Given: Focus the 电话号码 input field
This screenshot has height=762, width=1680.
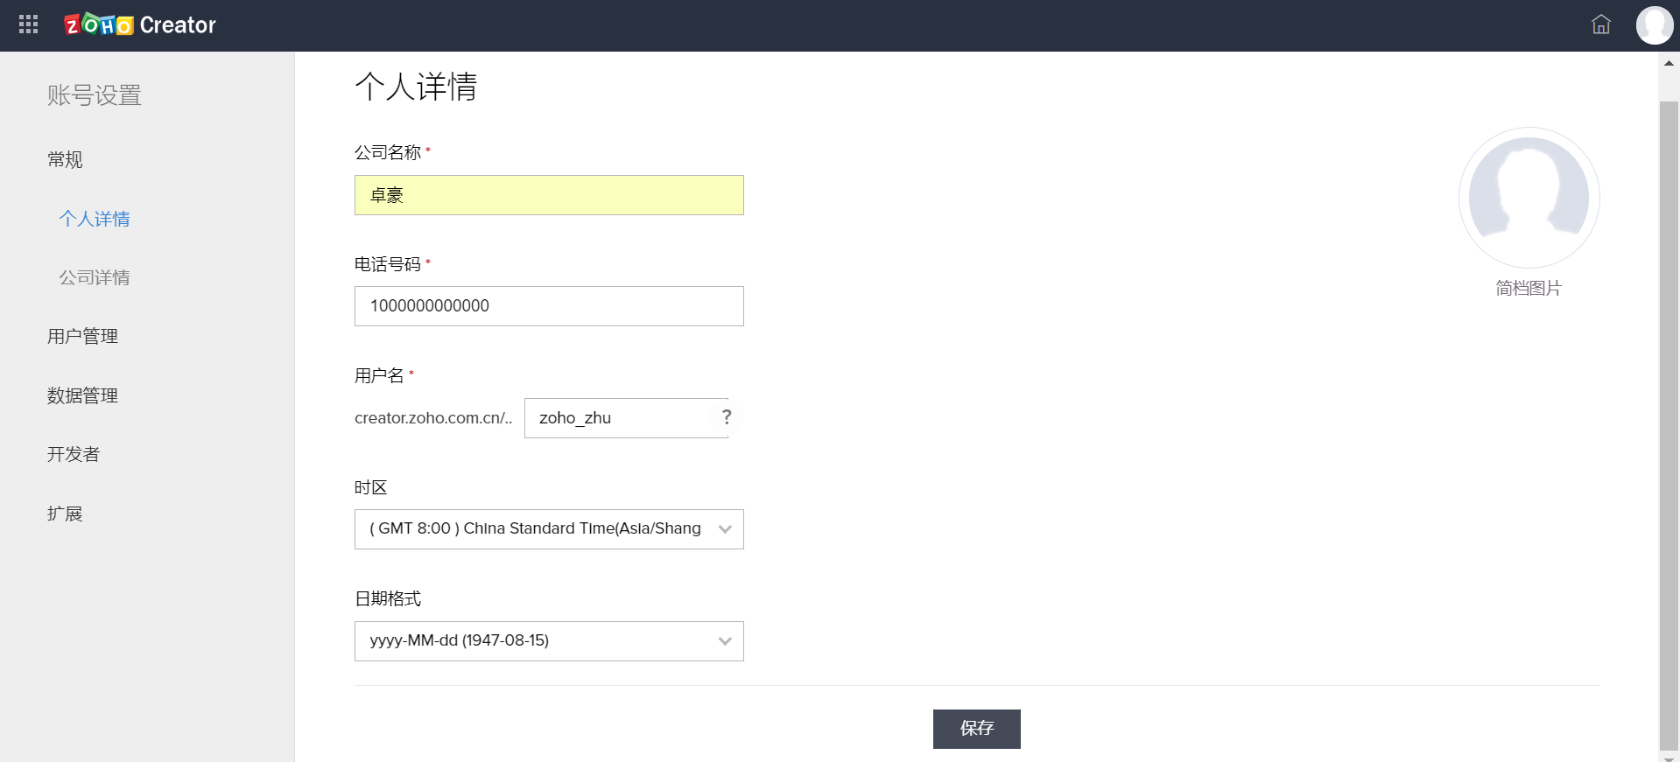Looking at the screenshot, I should tap(549, 306).
